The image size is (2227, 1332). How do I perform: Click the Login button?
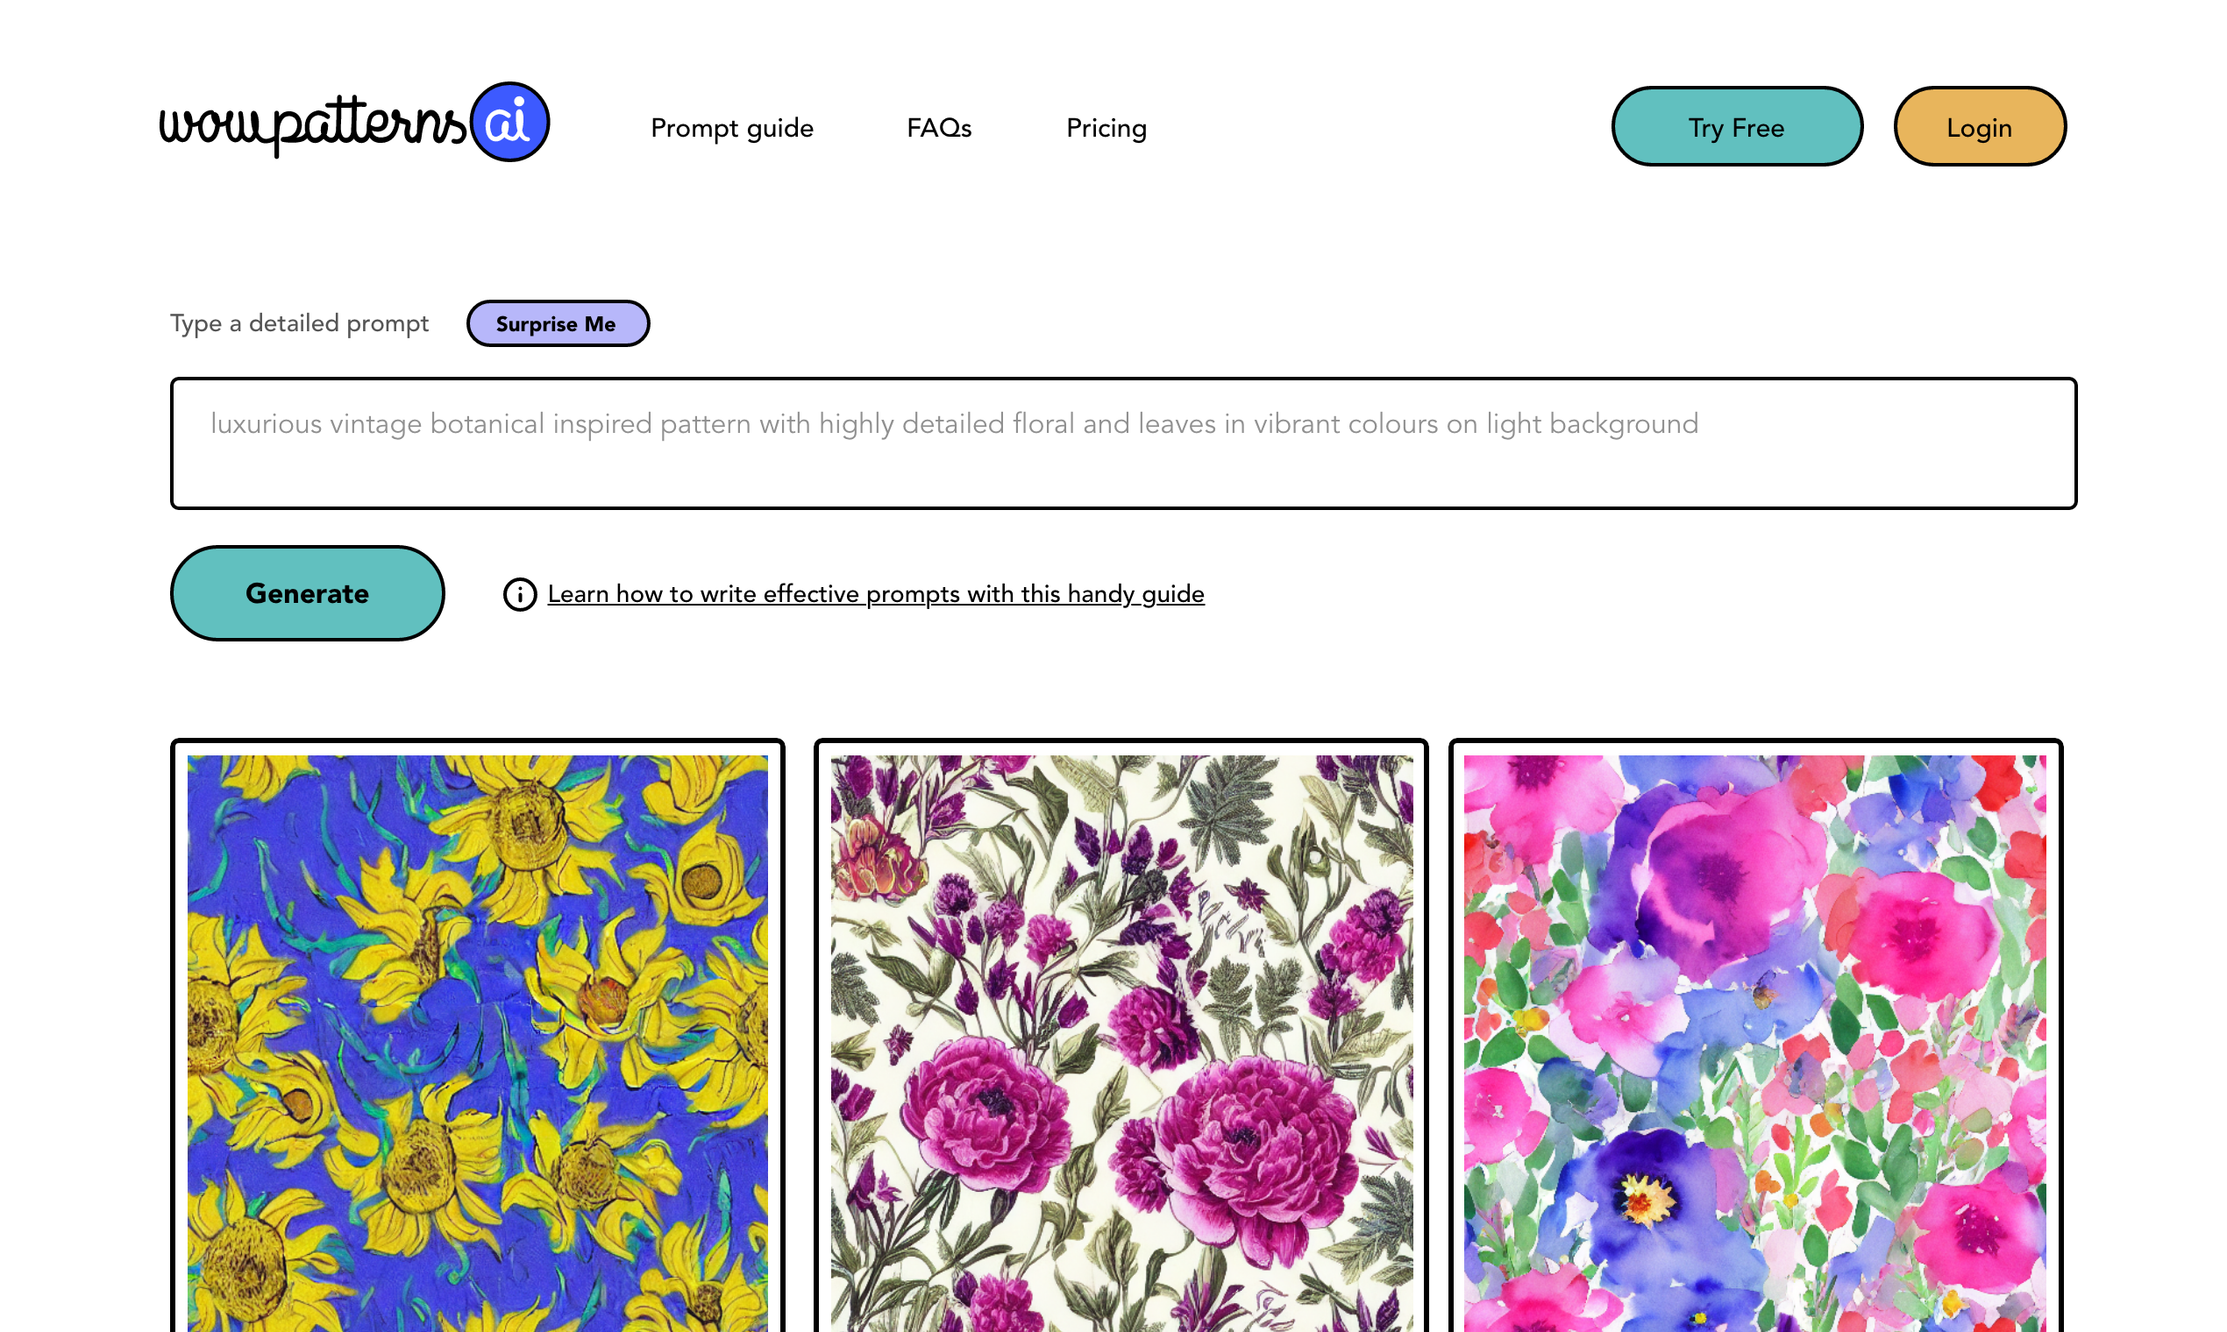pos(1978,126)
